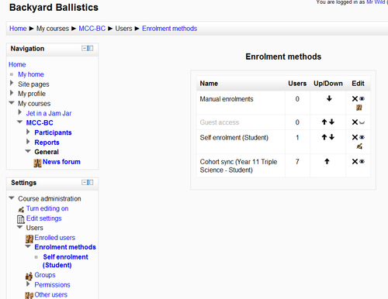
Task: Collapse the Settings block
Action: 85,182
